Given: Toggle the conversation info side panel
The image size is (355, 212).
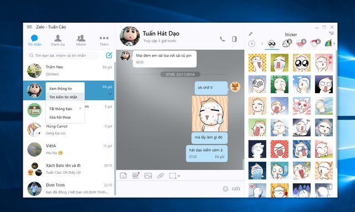Looking at the screenshot, I should coord(234,39).
